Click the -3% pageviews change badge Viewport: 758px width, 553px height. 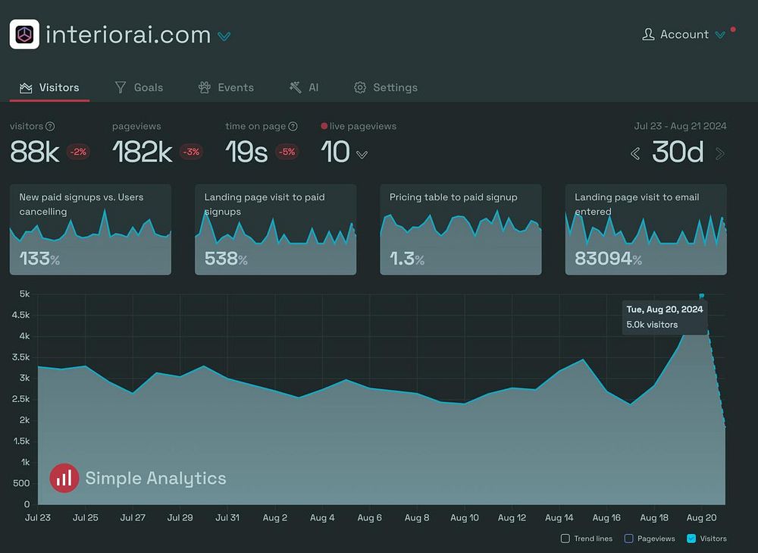[x=191, y=152]
